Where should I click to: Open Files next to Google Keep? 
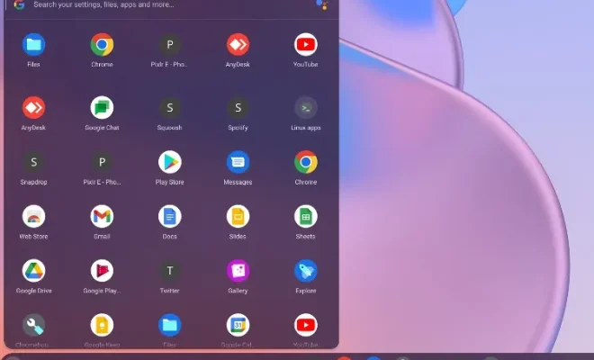pyautogui.click(x=170, y=325)
